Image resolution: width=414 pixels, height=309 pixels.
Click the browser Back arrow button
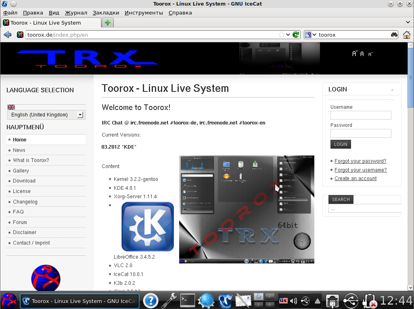click(7, 35)
